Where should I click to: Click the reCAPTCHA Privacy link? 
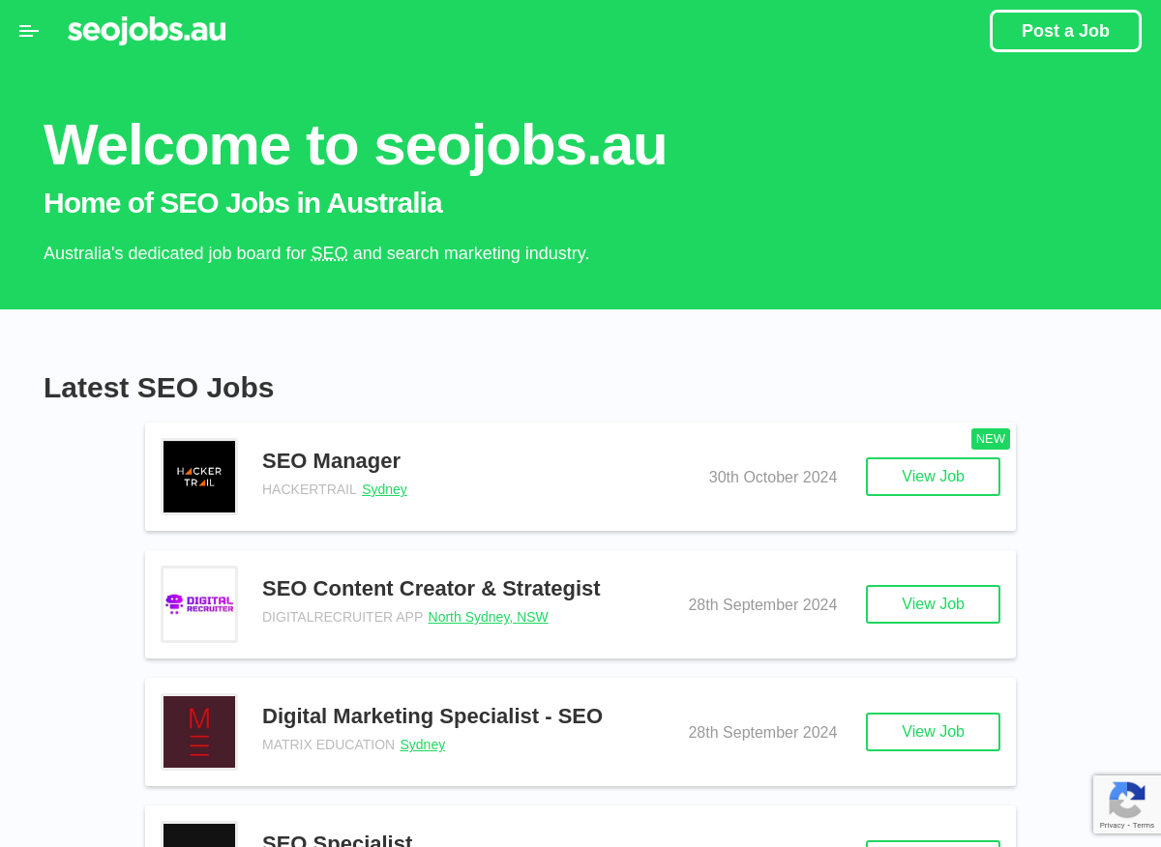coord(1112,825)
